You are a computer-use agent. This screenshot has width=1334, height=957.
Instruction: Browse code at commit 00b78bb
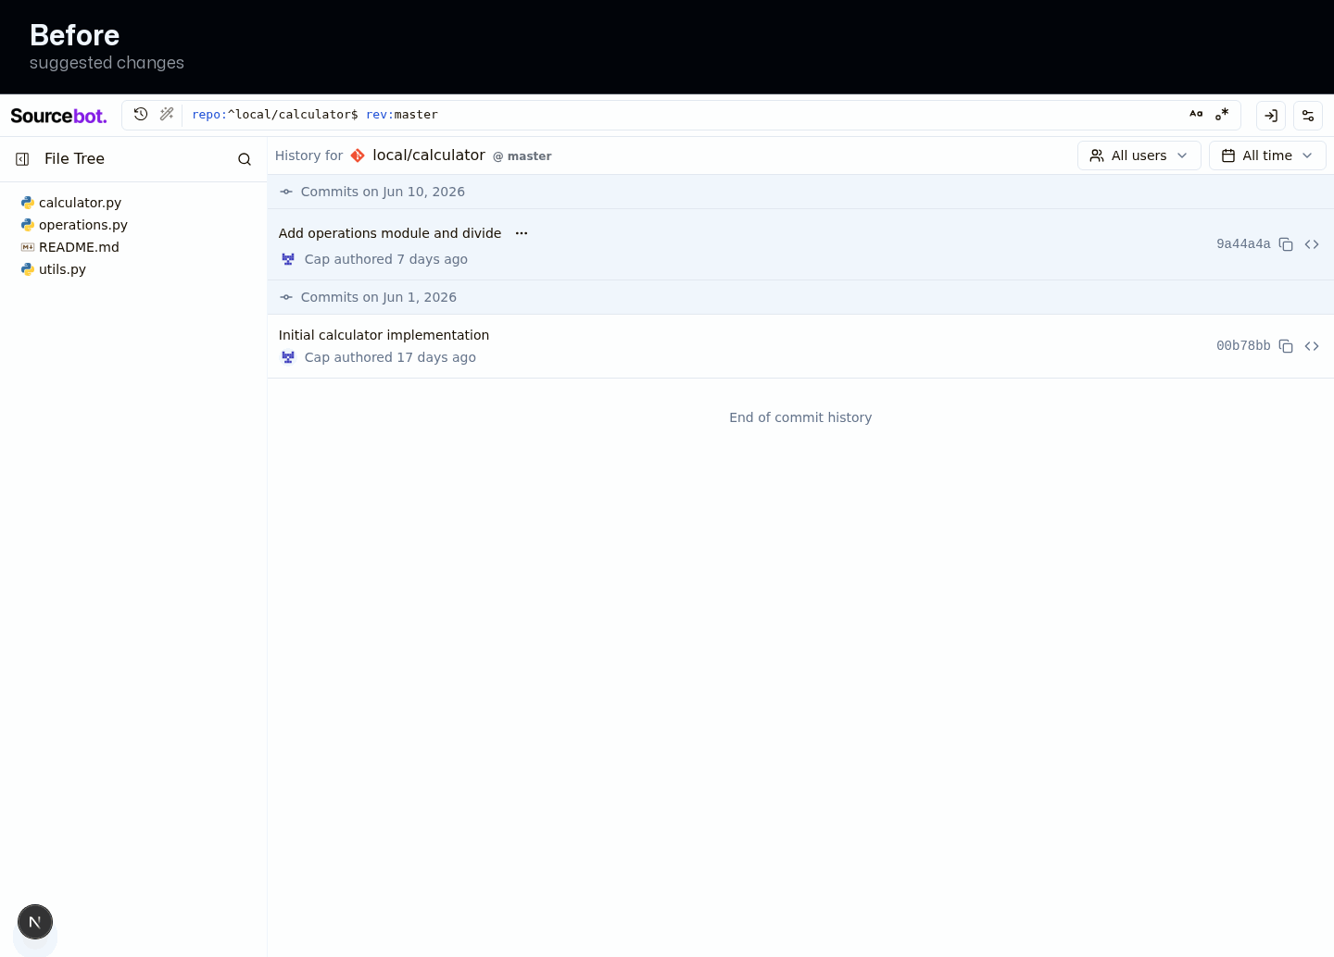1312,346
